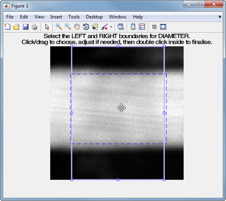The image size is (226, 201).
Task: Click the New Figure icon
Action: 7,27
